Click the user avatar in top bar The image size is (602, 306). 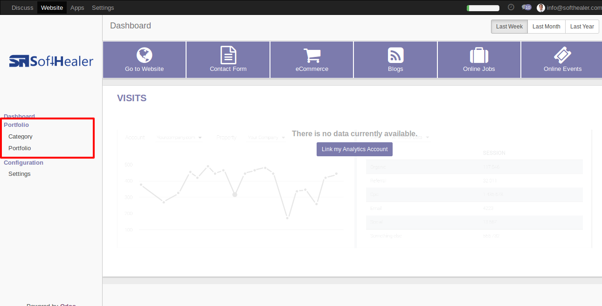pos(541,7)
